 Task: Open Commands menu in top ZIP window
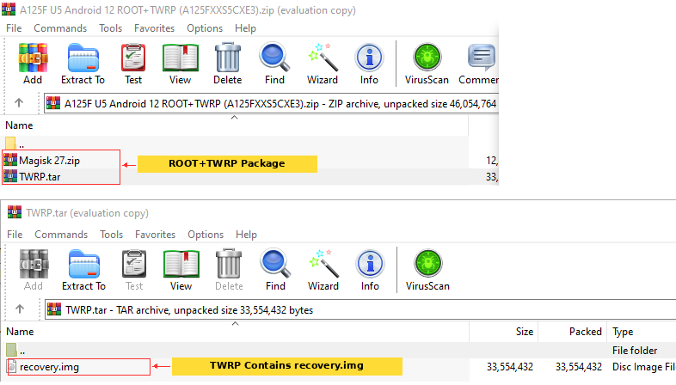60,28
